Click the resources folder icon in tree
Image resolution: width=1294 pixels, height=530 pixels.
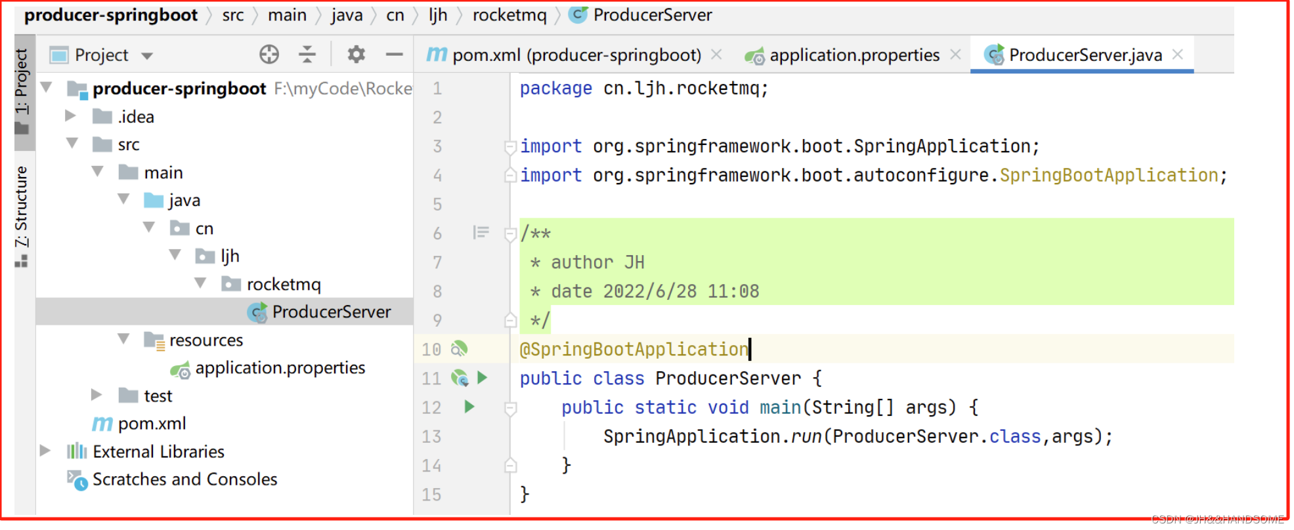coord(154,340)
